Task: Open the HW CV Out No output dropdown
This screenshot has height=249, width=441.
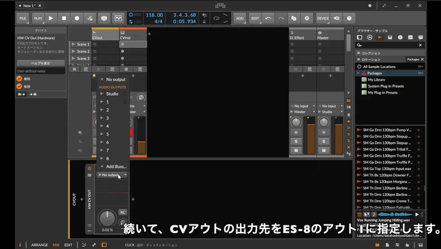Action: coord(112,175)
